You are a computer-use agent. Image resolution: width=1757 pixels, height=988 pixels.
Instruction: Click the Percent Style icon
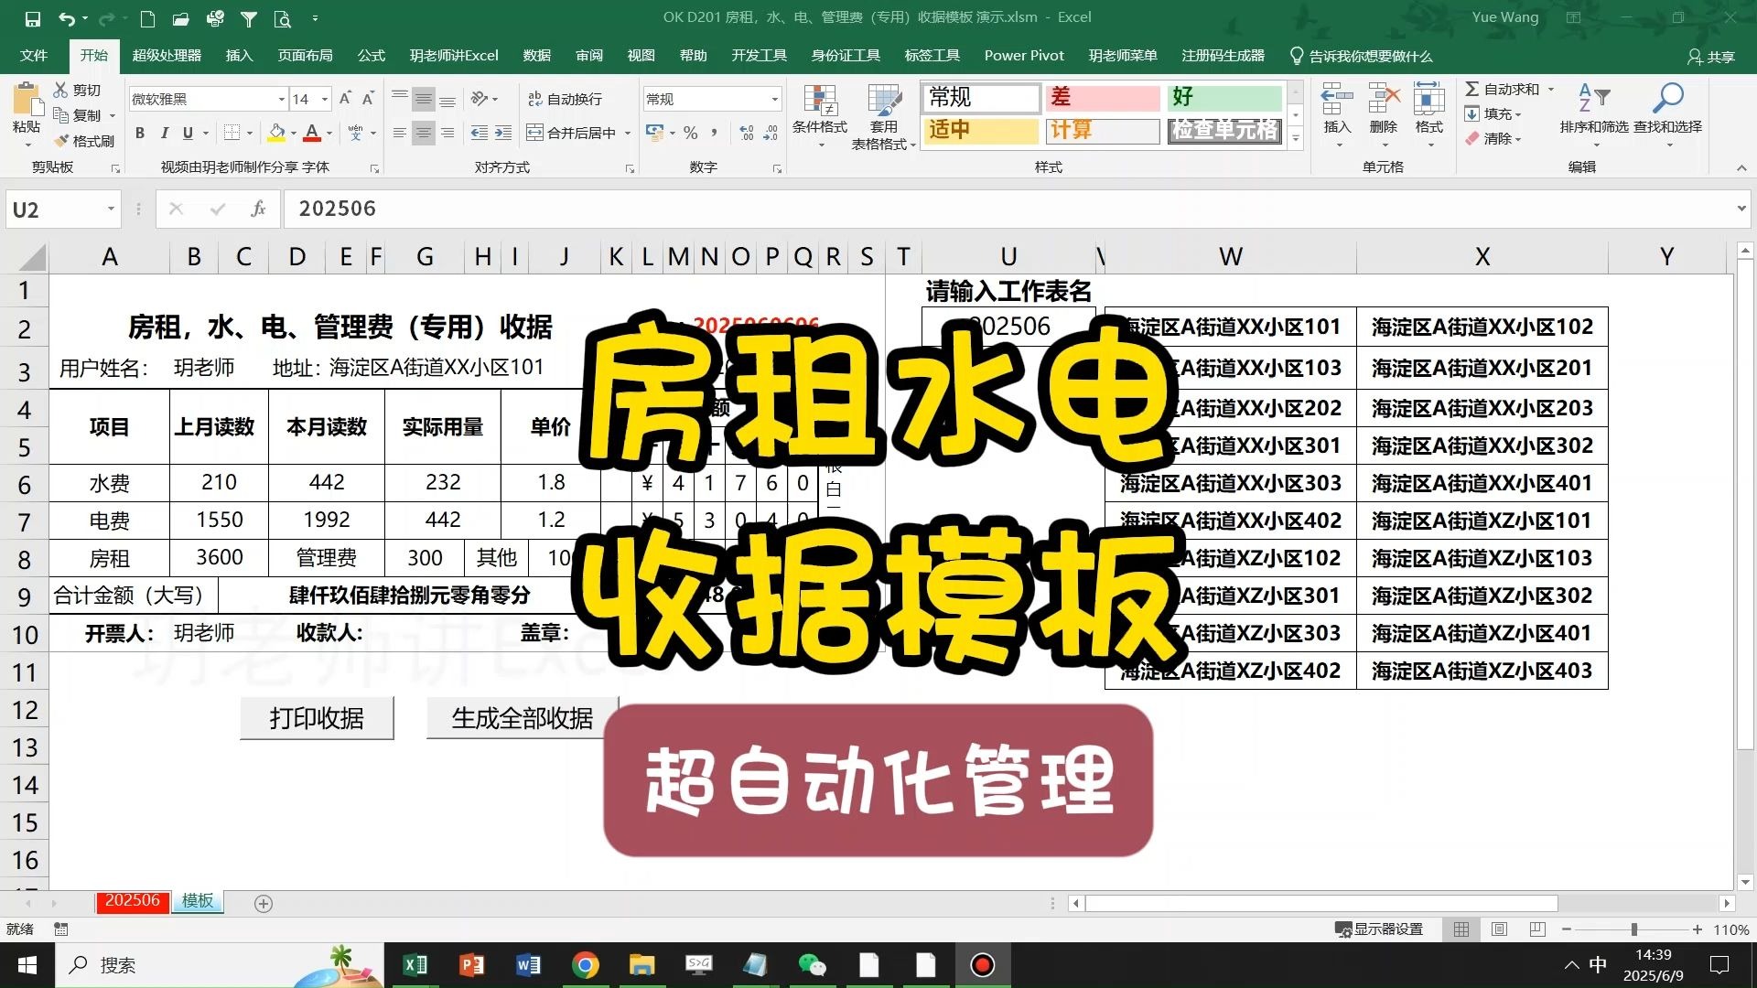(x=691, y=133)
